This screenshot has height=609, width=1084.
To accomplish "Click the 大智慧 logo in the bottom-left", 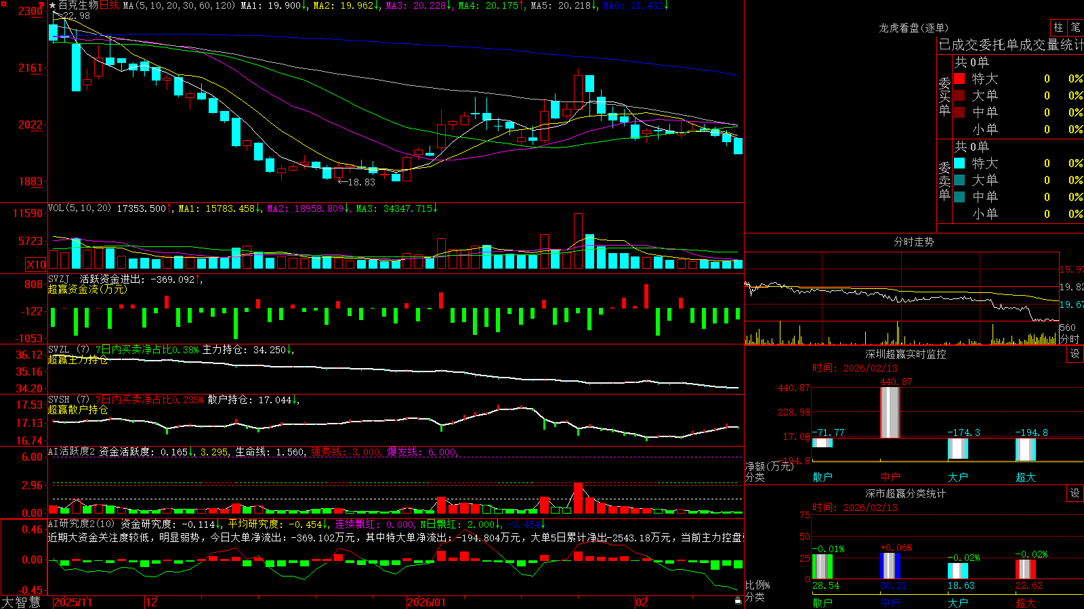I will pos(21,602).
